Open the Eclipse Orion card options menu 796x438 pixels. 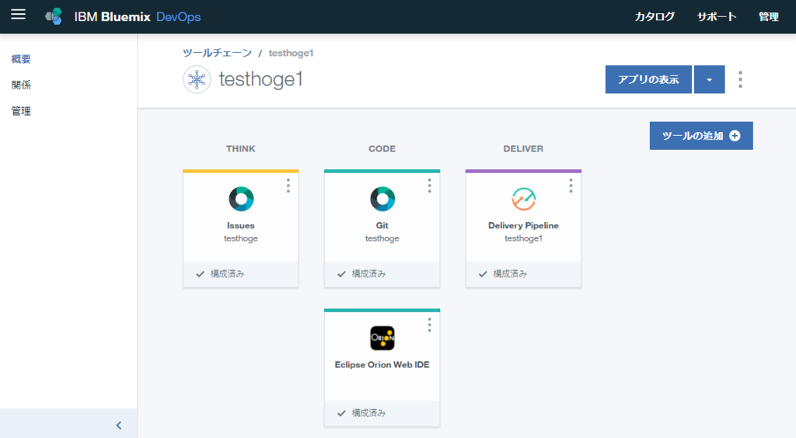(429, 325)
